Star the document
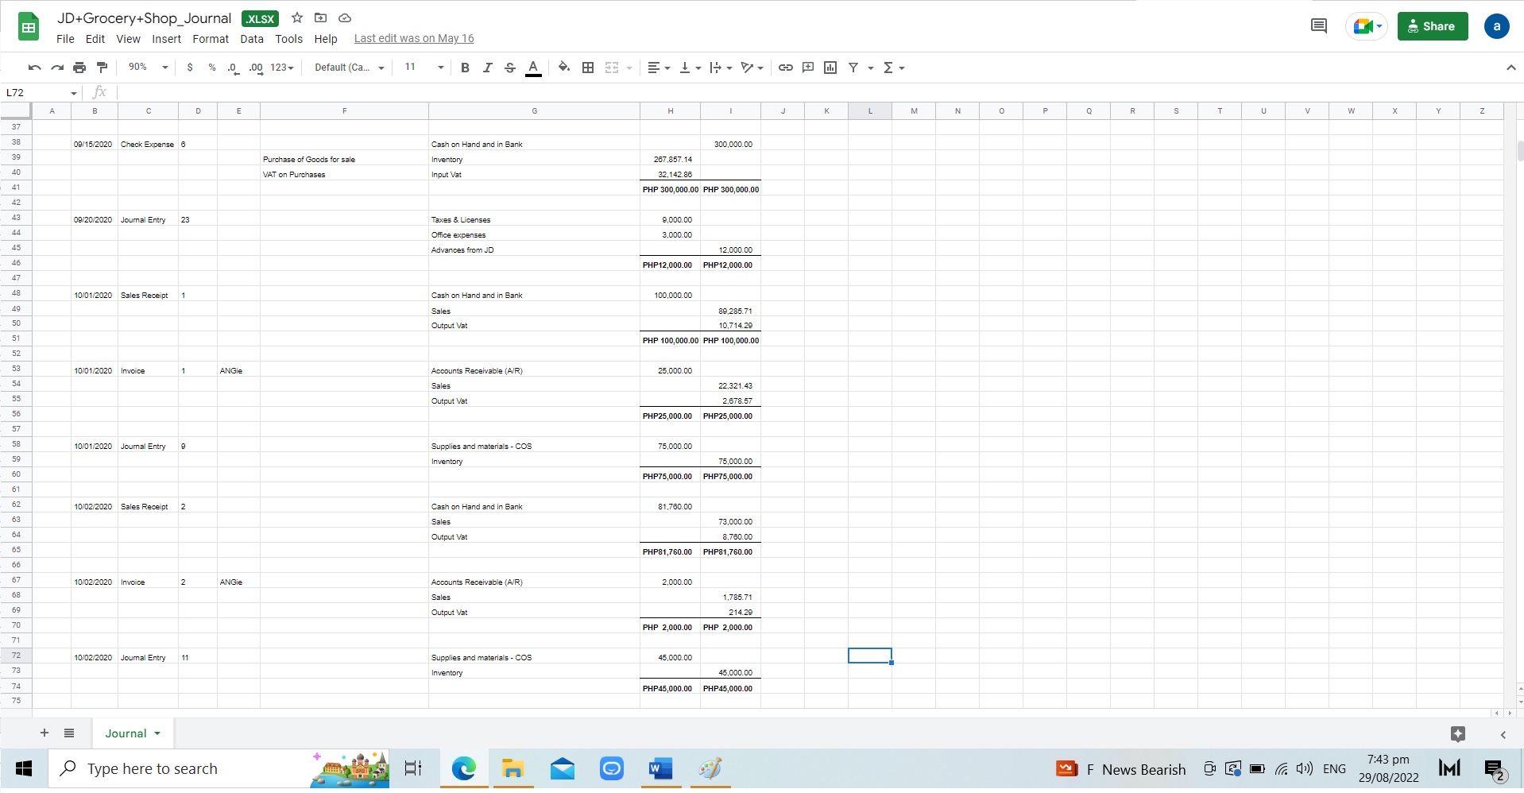Image resolution: width=1524 pixels, height=793 pixels. click(x=297, y=17)
